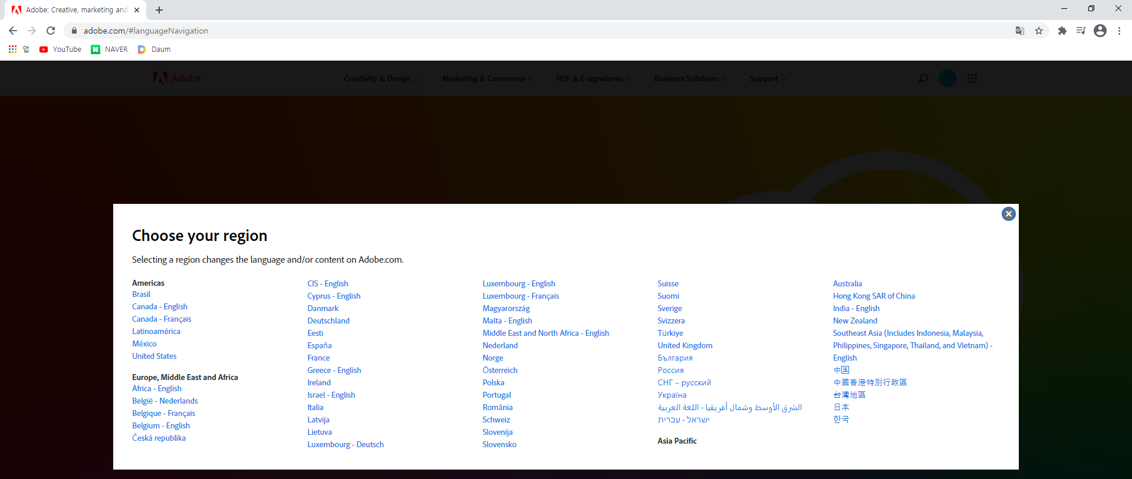
Task: Choose 한국 region
Action: point(841,420)
